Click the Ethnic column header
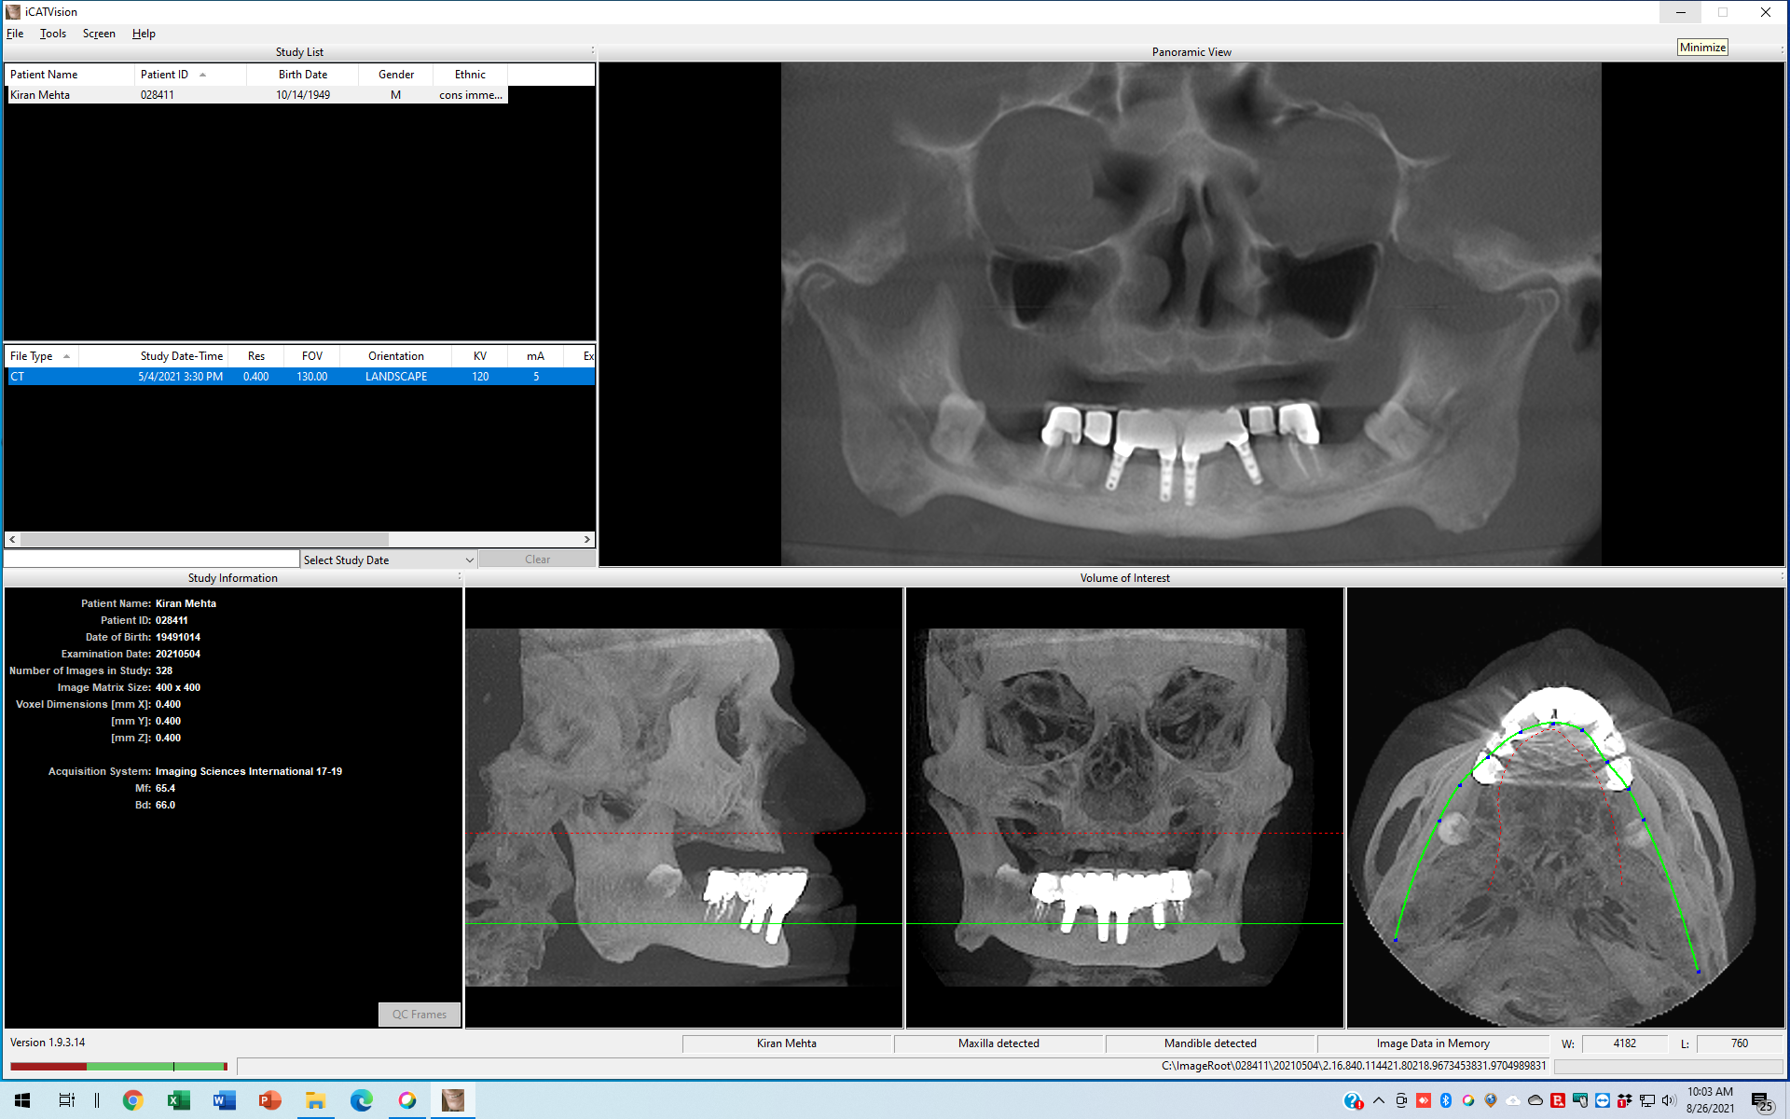 [470, 75]
